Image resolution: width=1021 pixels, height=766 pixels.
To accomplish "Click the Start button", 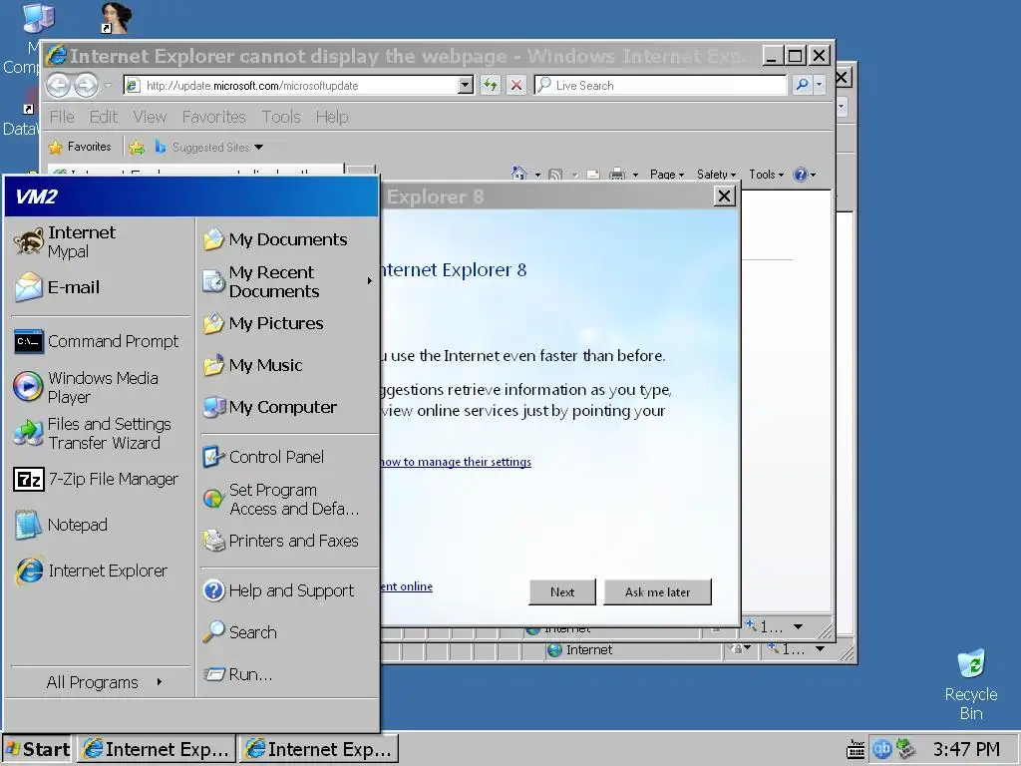I will 38,749.
